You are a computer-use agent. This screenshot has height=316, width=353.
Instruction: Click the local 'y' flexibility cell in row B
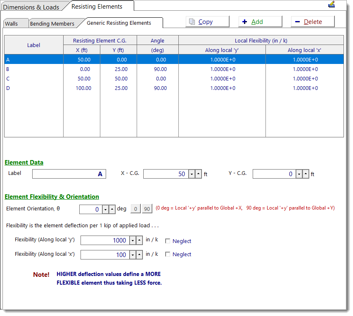click(223, 69)
